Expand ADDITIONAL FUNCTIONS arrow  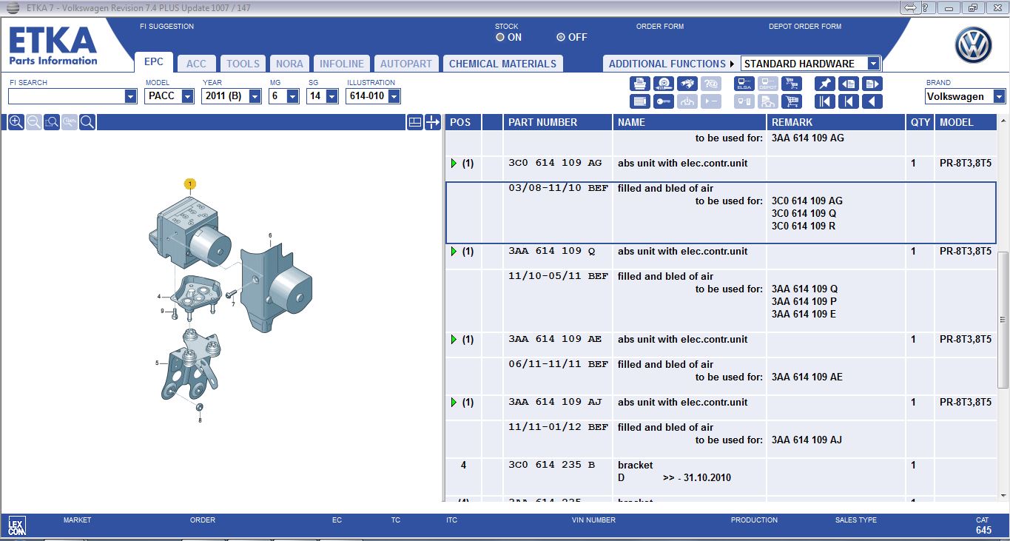coord(732,64)
